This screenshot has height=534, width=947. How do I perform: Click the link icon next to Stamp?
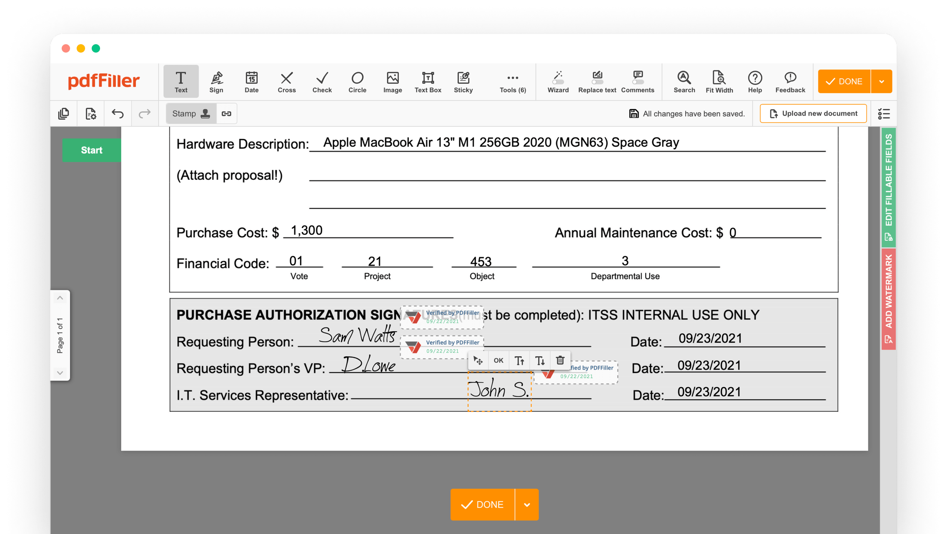[226, 113]
